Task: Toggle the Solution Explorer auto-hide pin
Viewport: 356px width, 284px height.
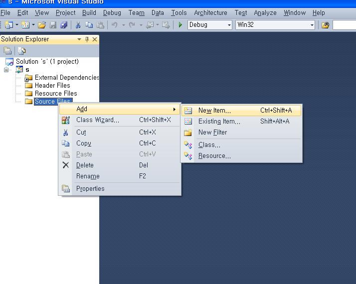Action: [x=87, y=39]
